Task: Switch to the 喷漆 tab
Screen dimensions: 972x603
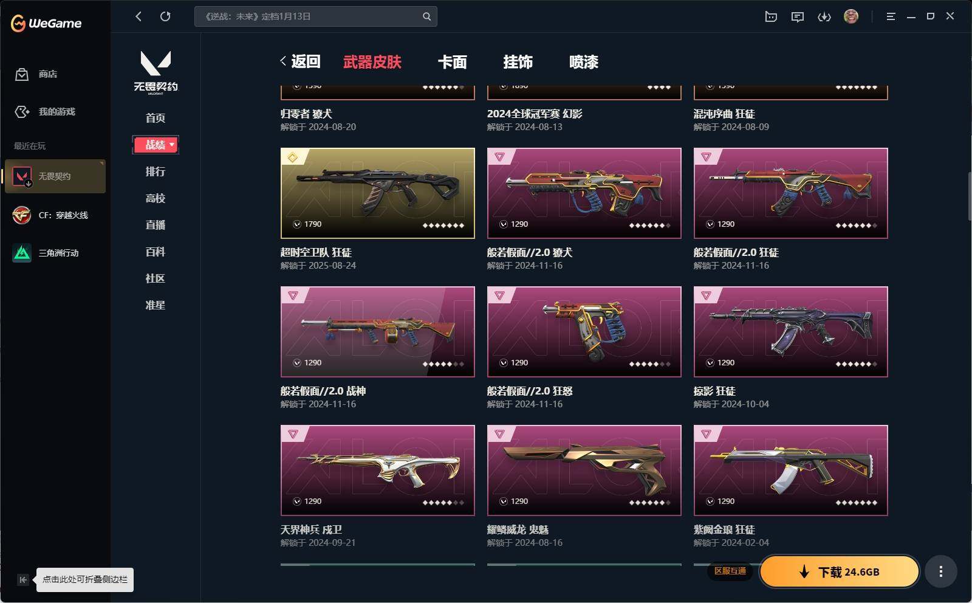Action: coord(584,61)
